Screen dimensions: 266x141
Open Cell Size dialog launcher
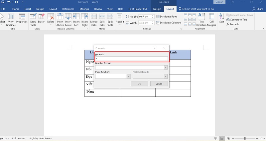click(181, 29)
